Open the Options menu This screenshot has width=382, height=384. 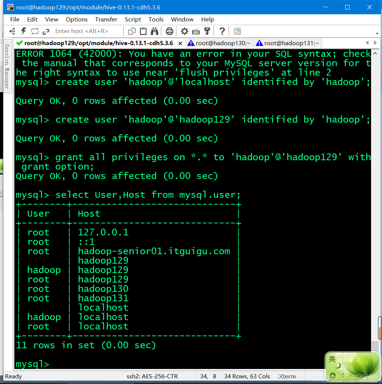tap(76, 19)
